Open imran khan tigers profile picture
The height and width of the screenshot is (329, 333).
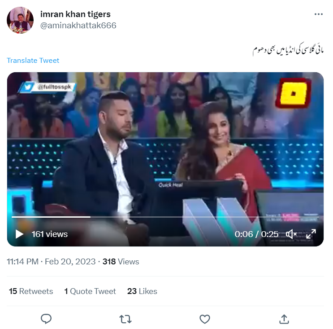click(20, 20)
